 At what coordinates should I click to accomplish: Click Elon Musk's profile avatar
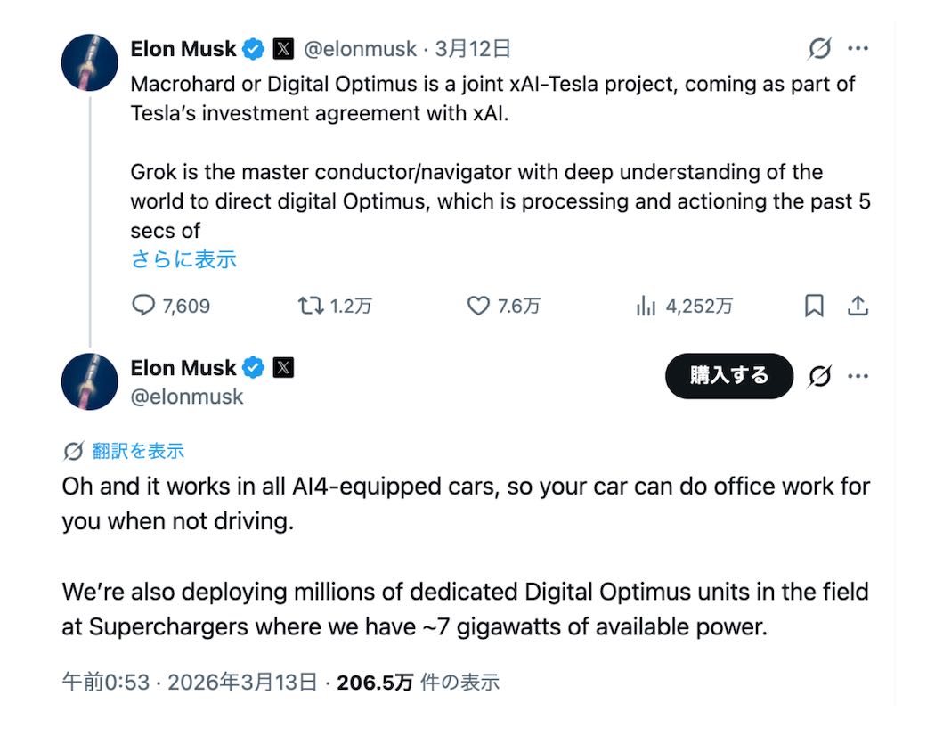(x=89, y=62)
